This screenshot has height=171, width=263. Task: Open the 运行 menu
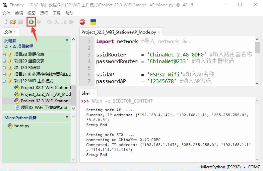(x=44, y=13)
